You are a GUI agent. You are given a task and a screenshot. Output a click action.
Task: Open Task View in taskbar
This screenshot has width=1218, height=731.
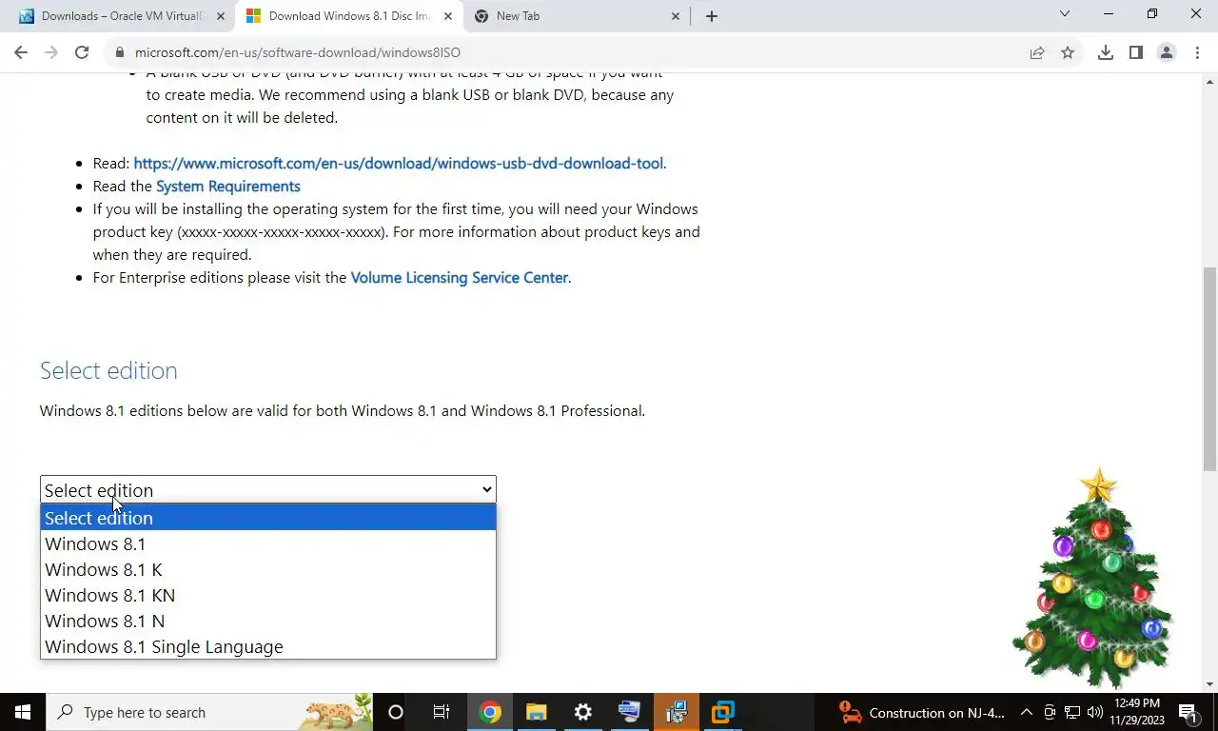442,712
